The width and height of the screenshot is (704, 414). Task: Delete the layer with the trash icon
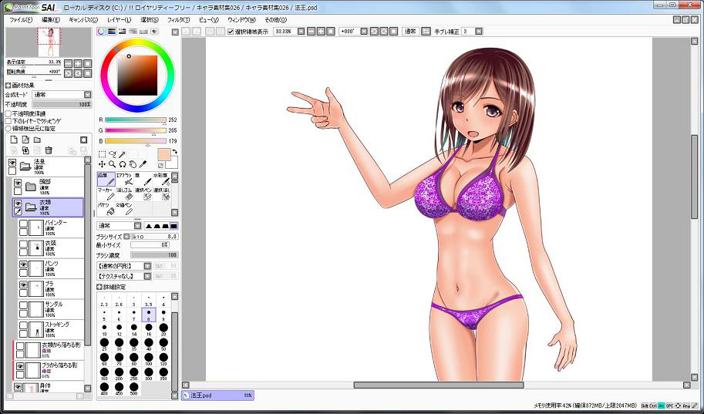pyautogui.click(x=49, y=150)
